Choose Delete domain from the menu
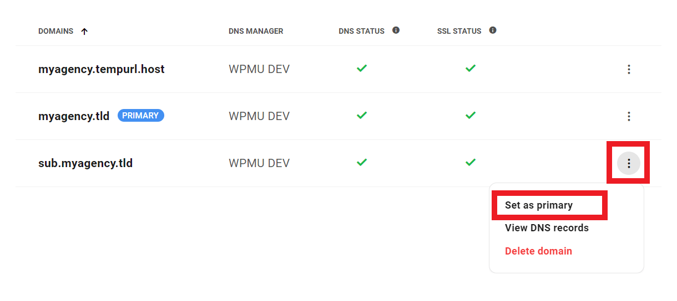The width and height of the screenshot is (677, 301). [538, 251]
